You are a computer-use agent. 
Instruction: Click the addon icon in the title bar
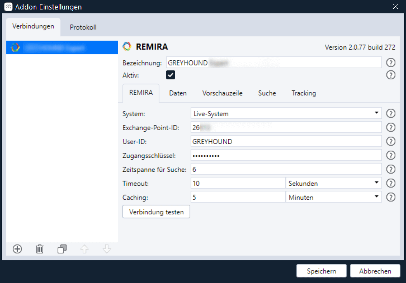click(x=8, y=7)
